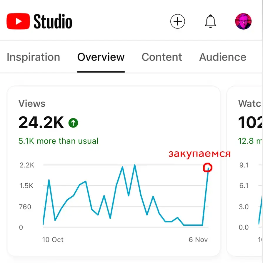Open the Views card title
The height and width of the screenshot is (263, 263).
coord(32,103)
